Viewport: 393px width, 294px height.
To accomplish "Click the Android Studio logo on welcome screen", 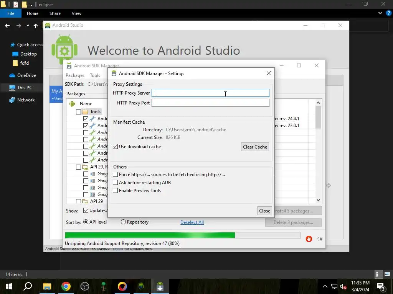I will (64, 49).
